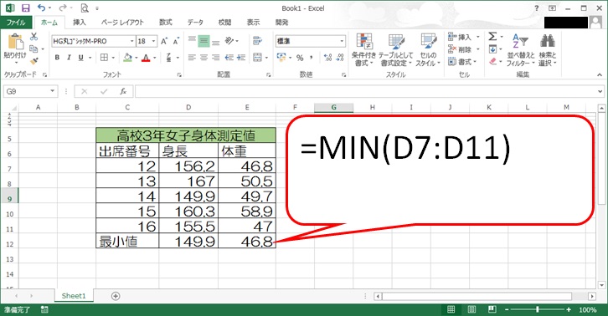
Task: Switch to Normal view in status bar
Action: (451, 309)
